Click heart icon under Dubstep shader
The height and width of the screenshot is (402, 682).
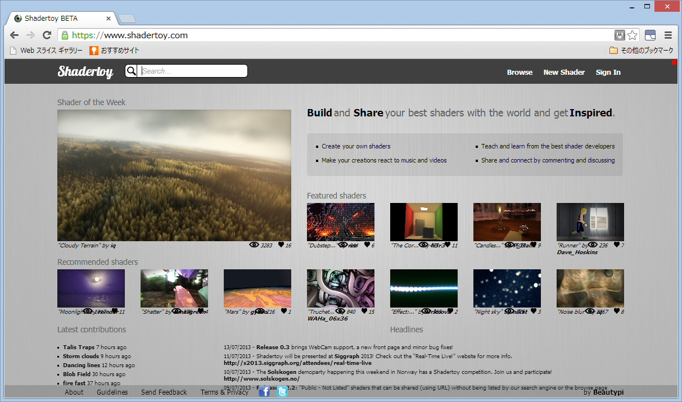pyautogui.click(x=367, y=245)
